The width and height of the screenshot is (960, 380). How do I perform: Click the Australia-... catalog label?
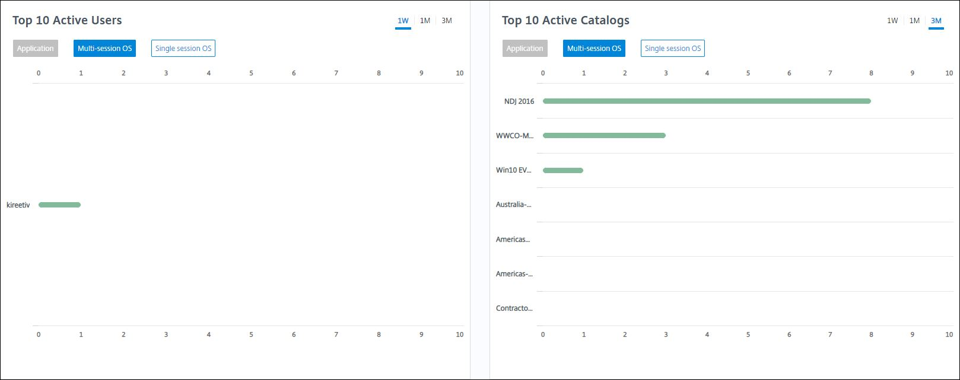514,205
